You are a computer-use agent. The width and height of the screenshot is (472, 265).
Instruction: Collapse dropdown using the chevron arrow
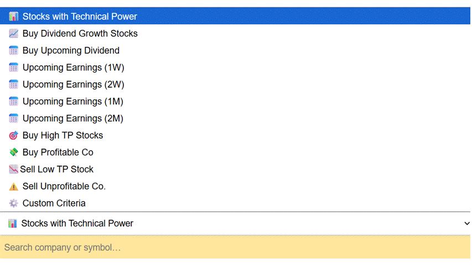coord(466,224)
